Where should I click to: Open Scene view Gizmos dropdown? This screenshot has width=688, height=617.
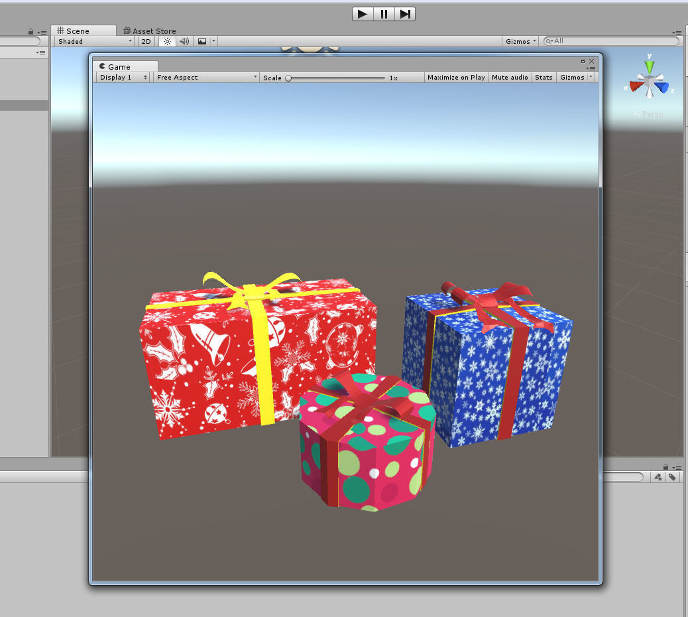[x=520, y=41]
